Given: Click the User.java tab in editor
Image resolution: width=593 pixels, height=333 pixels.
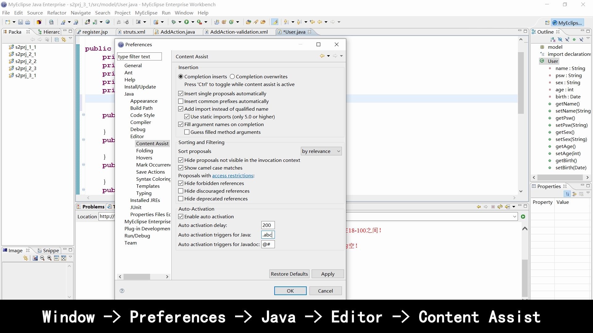Looking at the screenshot, I should click(x=294, y=32).
